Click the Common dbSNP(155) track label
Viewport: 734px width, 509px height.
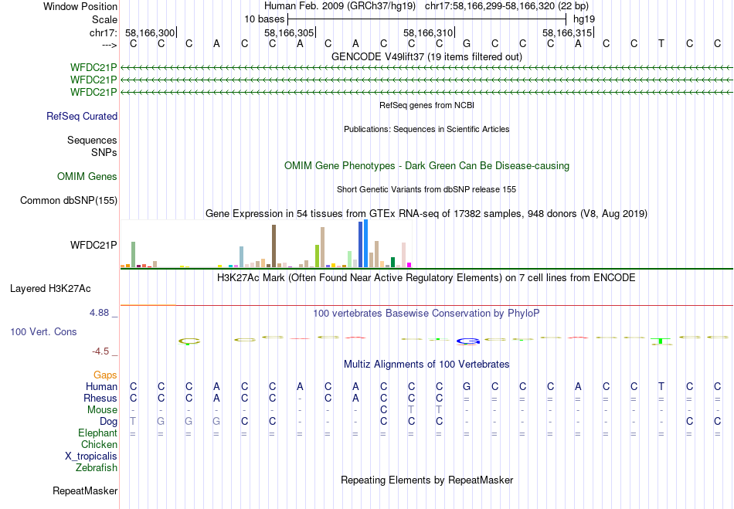point(69,200)
